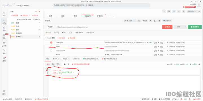Click the 同步 cloud sync button

[145, 21]
